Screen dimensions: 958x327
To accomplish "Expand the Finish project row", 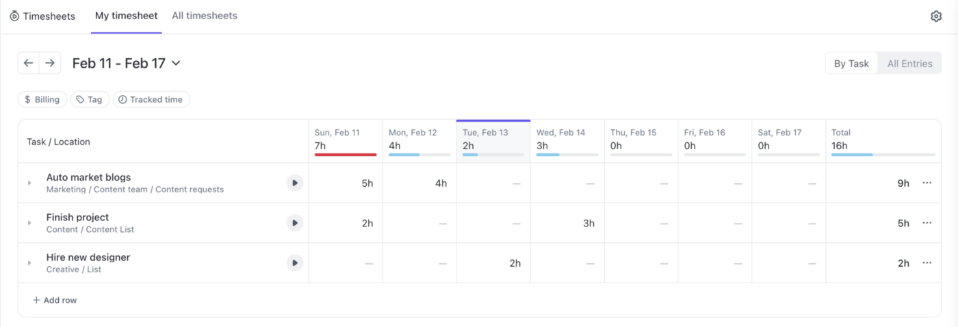I will (29, 223).
